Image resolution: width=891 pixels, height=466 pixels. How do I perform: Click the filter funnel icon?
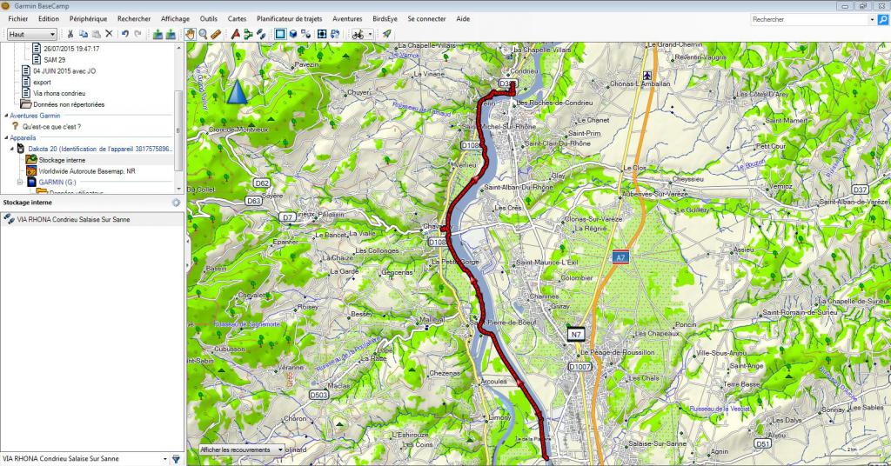pyautogui.click(x=176, y=459)
